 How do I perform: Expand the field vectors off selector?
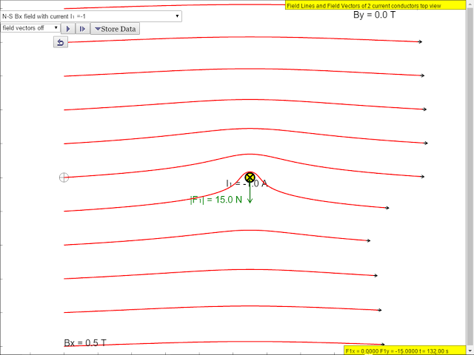coord(30,28)
